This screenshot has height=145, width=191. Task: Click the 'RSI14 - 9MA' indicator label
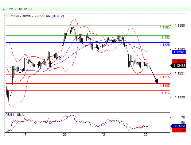15,115
